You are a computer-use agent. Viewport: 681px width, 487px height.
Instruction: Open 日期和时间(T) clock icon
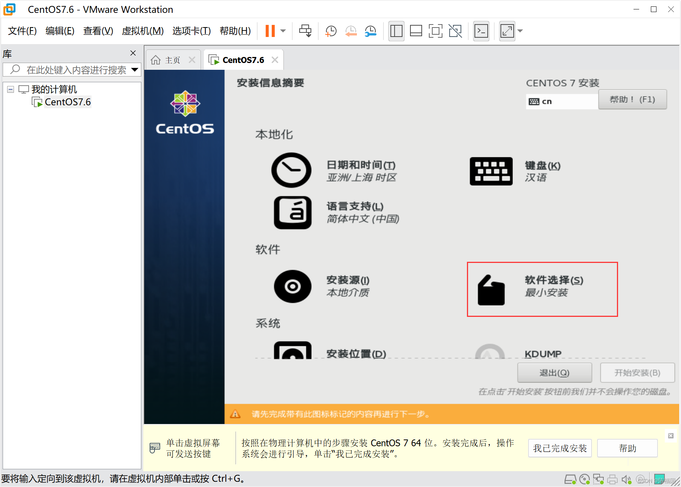291,170
